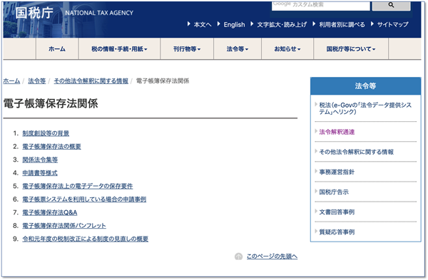Open 電子帳簿保存法の概要 link
The width and height of the screenshot is (428, 280).
point(51,146)
